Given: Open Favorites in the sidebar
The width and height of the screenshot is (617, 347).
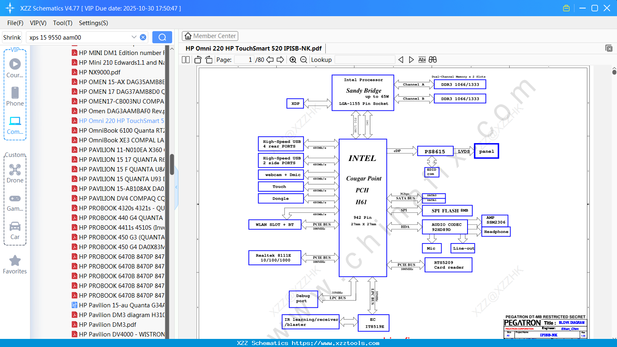Looking at the screenshot, I should (15, 264).
